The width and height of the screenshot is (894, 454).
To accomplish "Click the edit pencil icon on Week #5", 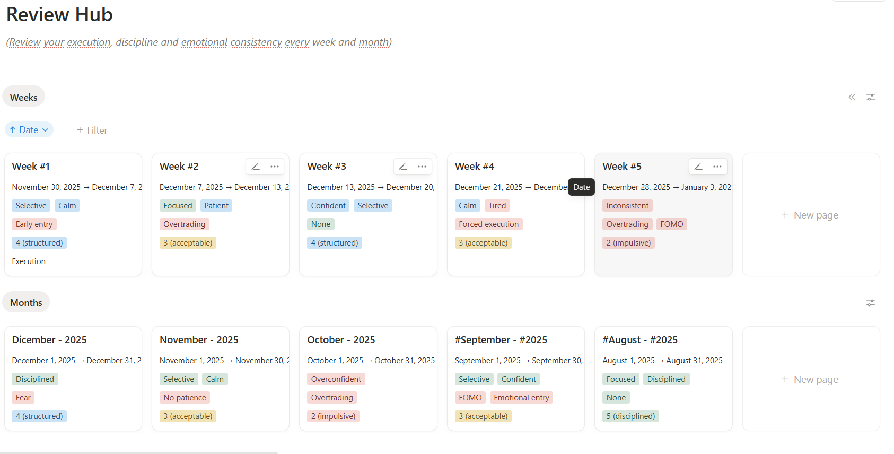I will pyautogui.click(x=698, y=167).
